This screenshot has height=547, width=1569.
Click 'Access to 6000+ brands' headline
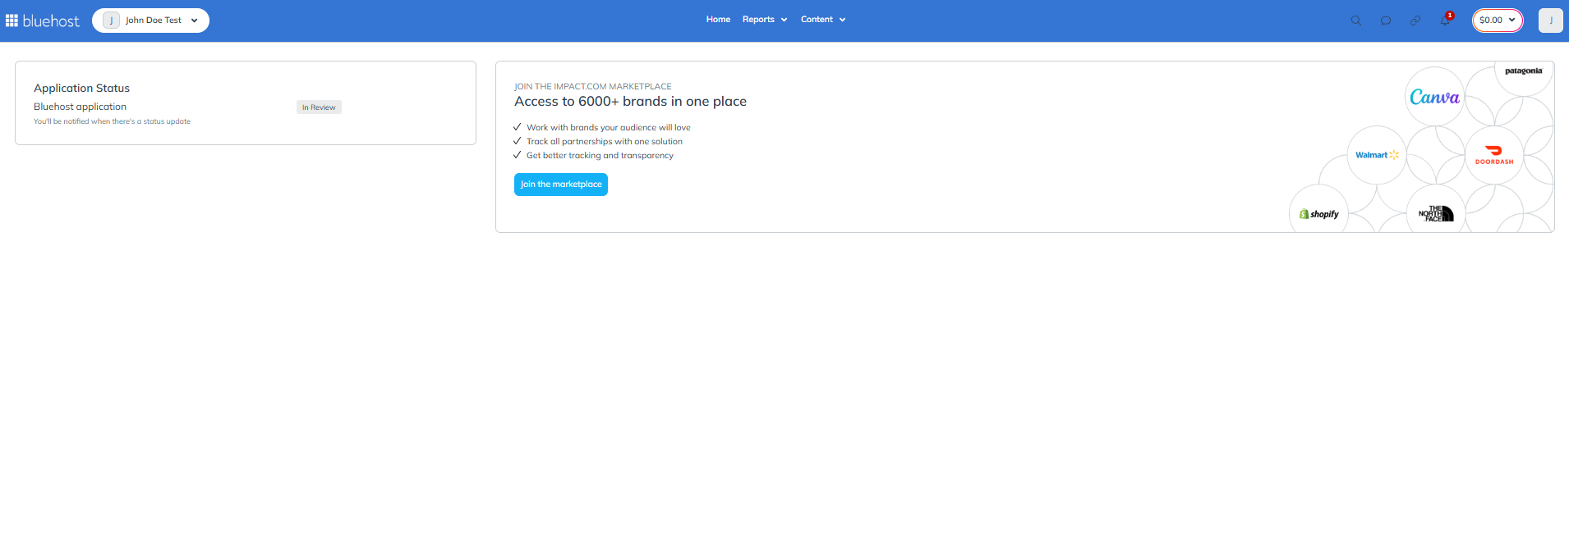pyautogui.click(x=630, y=102)
